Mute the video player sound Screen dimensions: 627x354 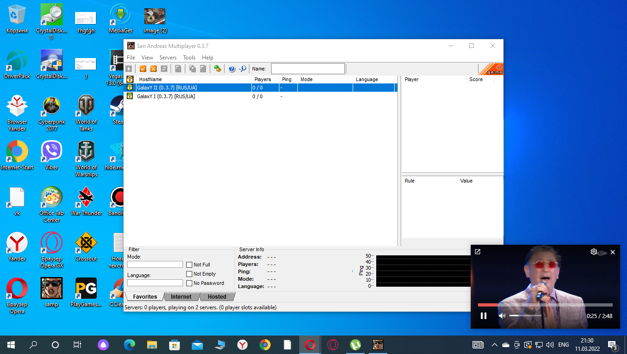502,316
